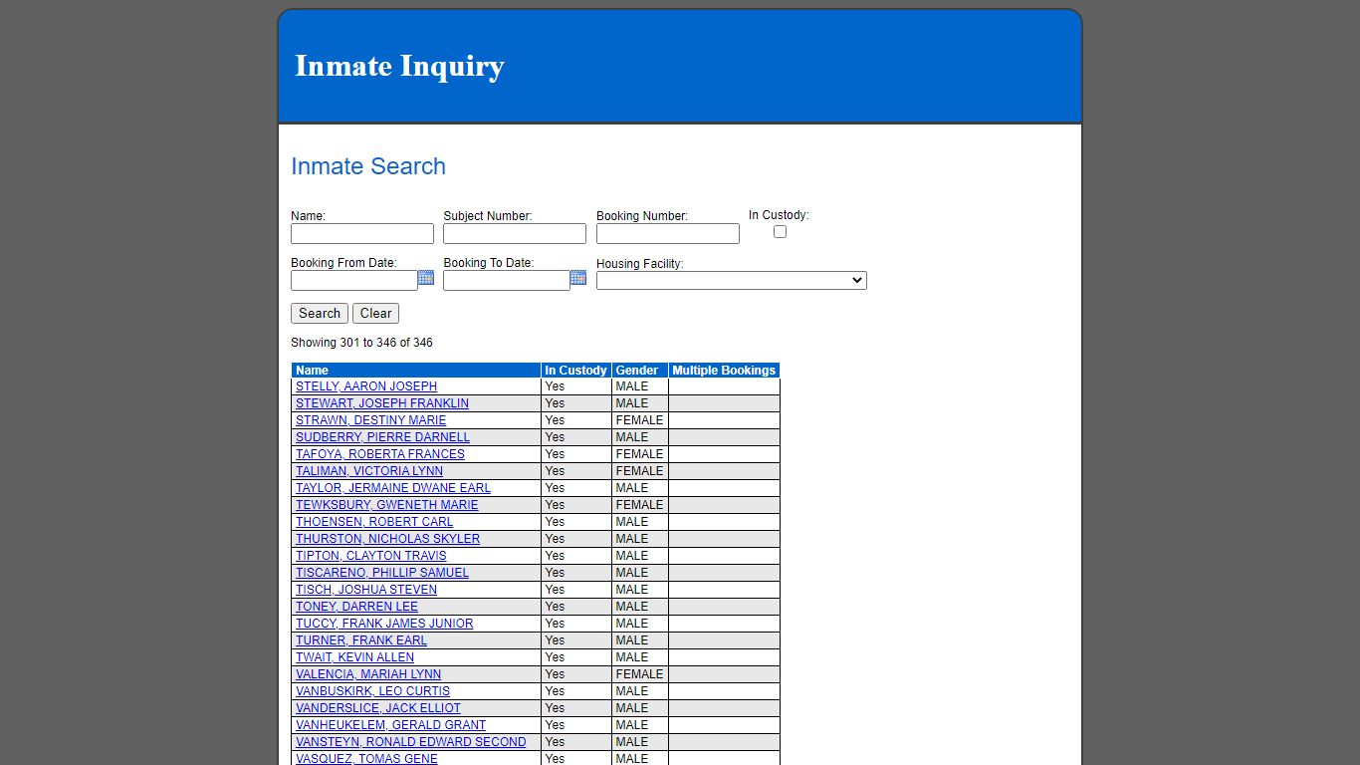
Task: Open inmate THOENSEN, ROBERT CARL
Action: click(374, 522)
